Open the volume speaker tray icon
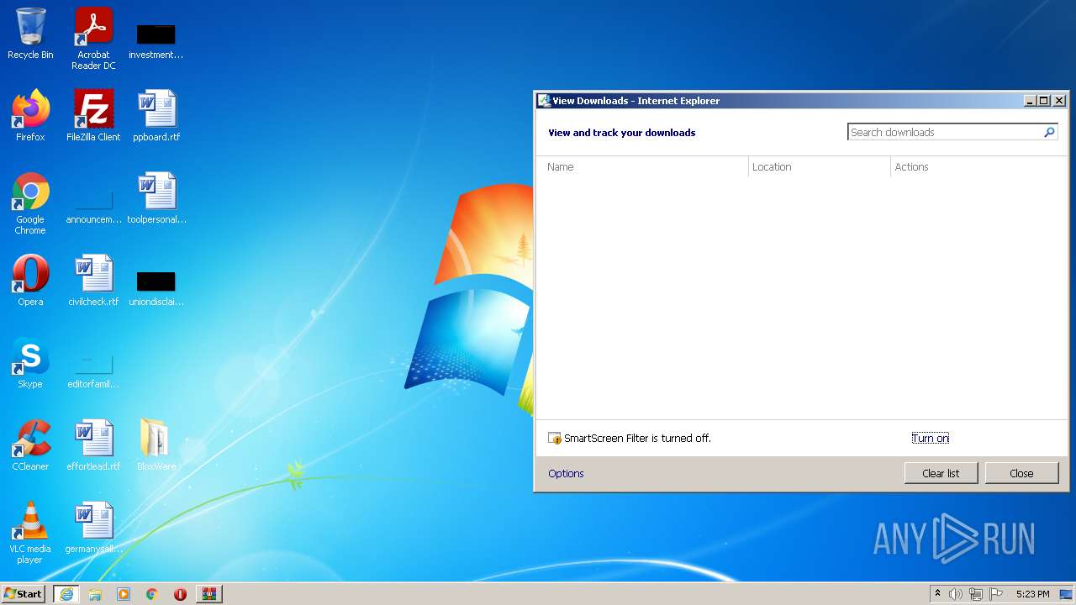 (x=956, y=594)
